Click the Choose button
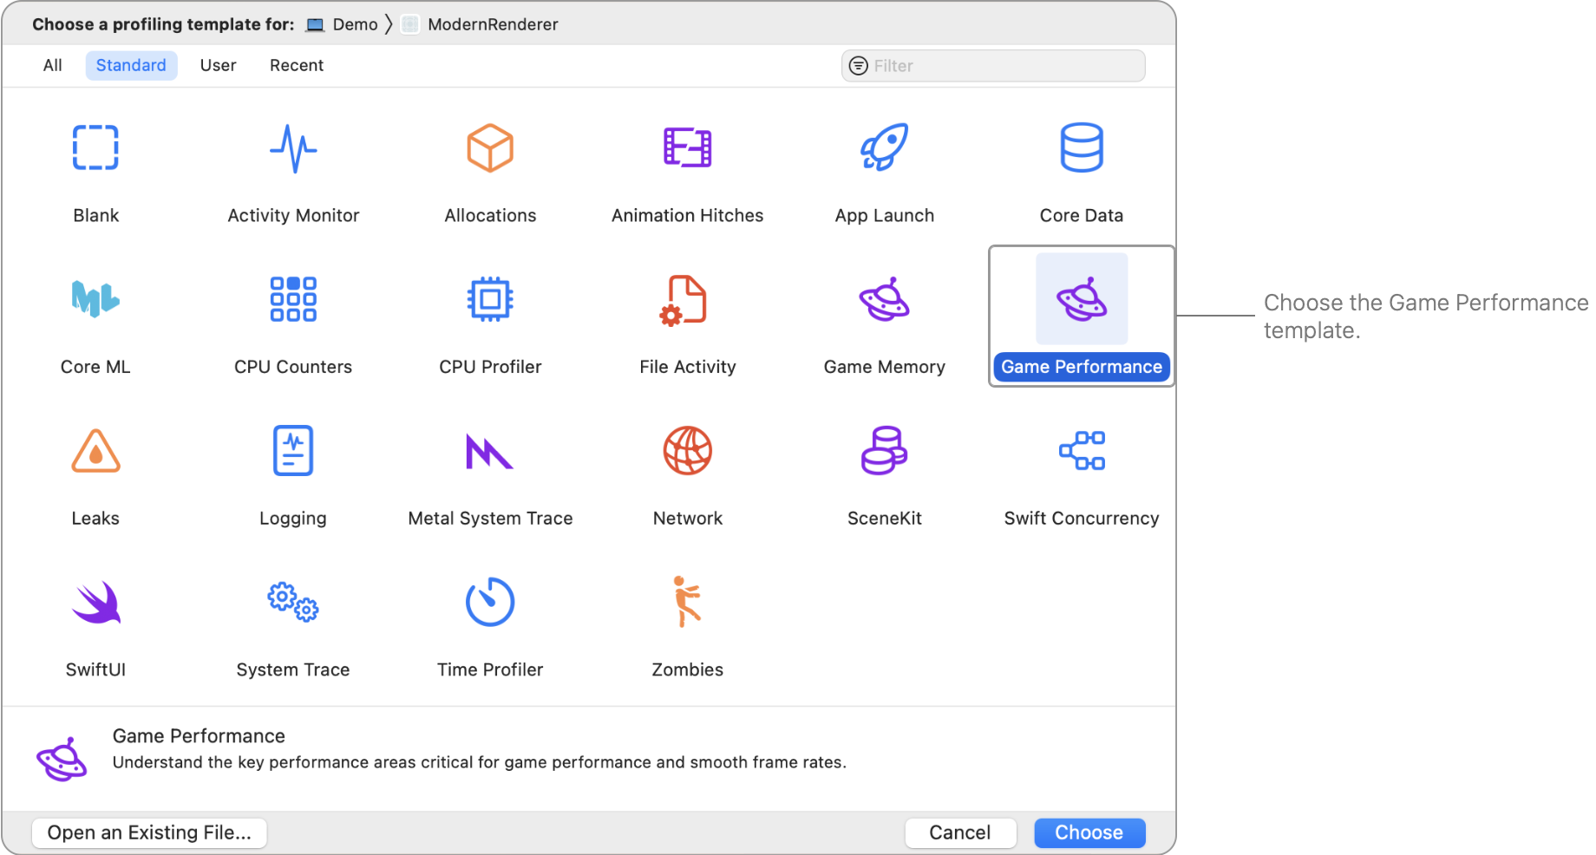 coord(1089,832)
